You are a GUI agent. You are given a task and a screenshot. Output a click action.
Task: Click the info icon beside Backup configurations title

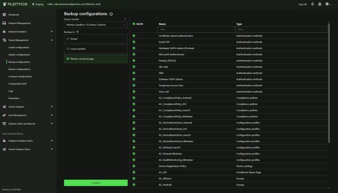(x=111, y=14)
